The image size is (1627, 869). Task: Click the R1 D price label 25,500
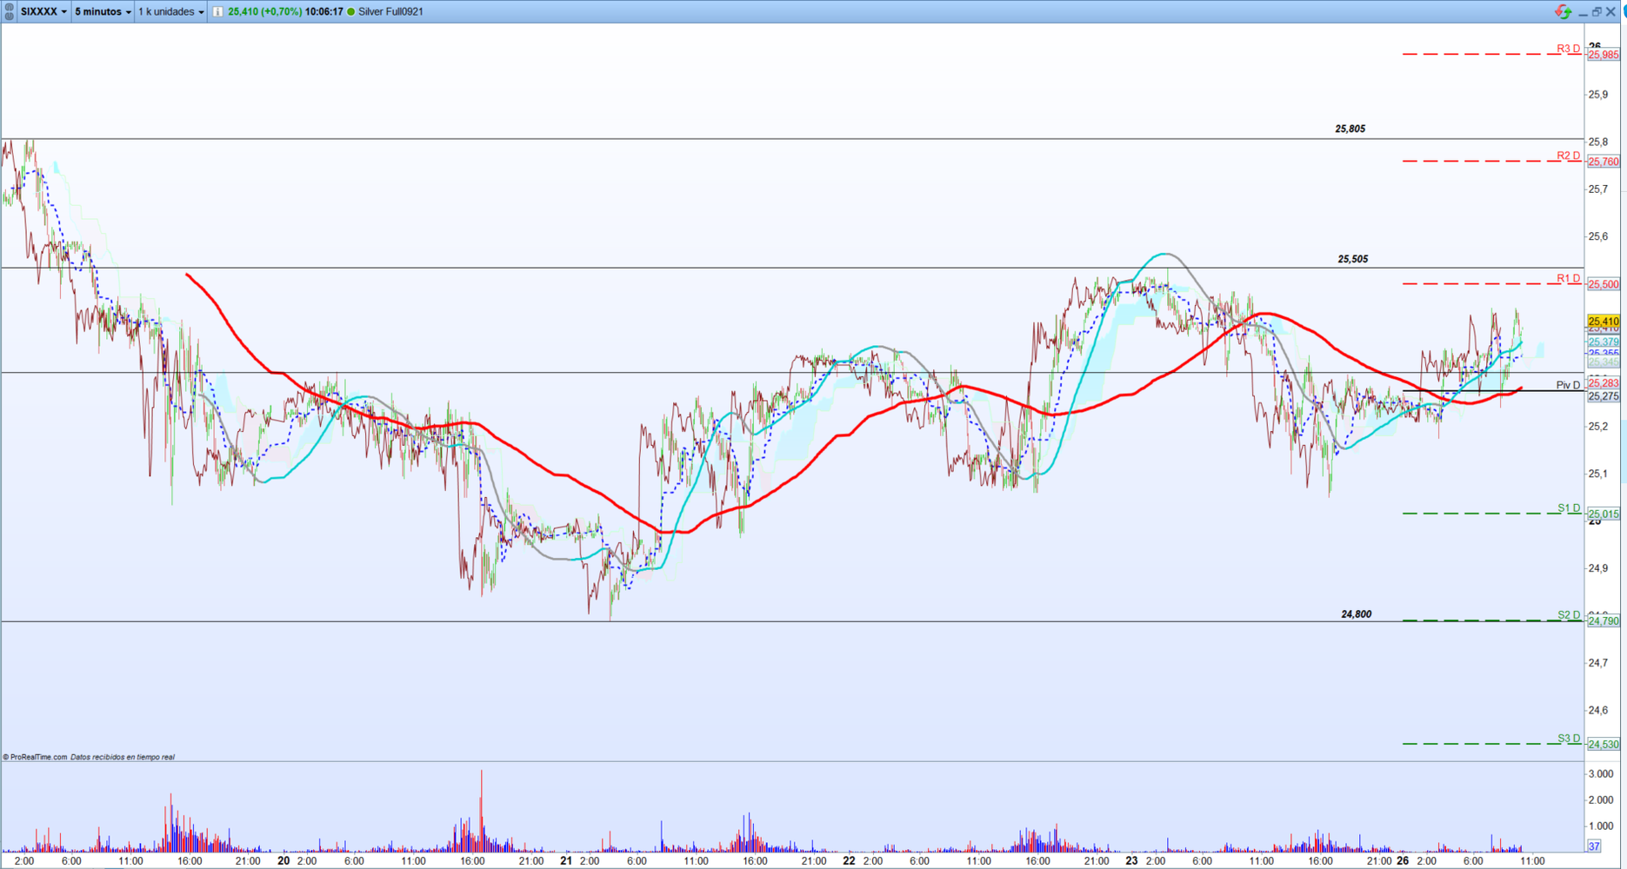click(1604, 284)
